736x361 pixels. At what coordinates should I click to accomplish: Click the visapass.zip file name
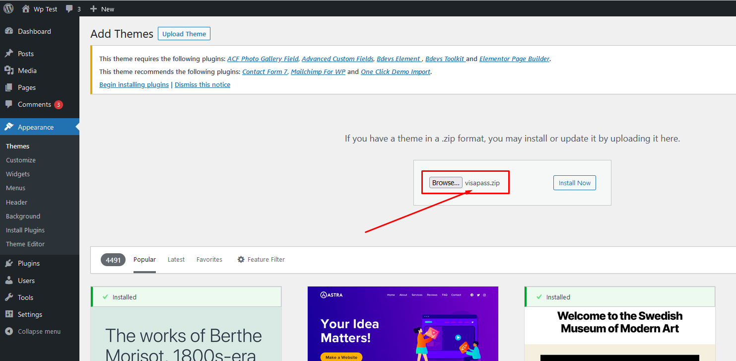[x=482, y=183]
